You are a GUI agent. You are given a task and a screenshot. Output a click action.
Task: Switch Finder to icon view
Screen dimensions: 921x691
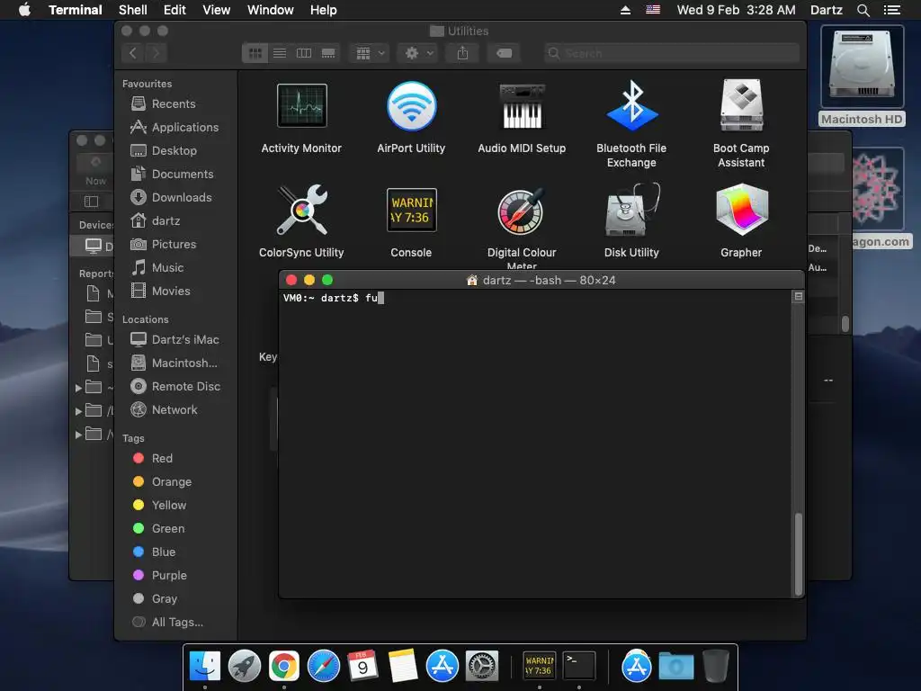pos(255,53)
